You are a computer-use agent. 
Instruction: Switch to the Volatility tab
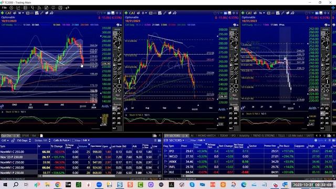click(x=244, y=135)
